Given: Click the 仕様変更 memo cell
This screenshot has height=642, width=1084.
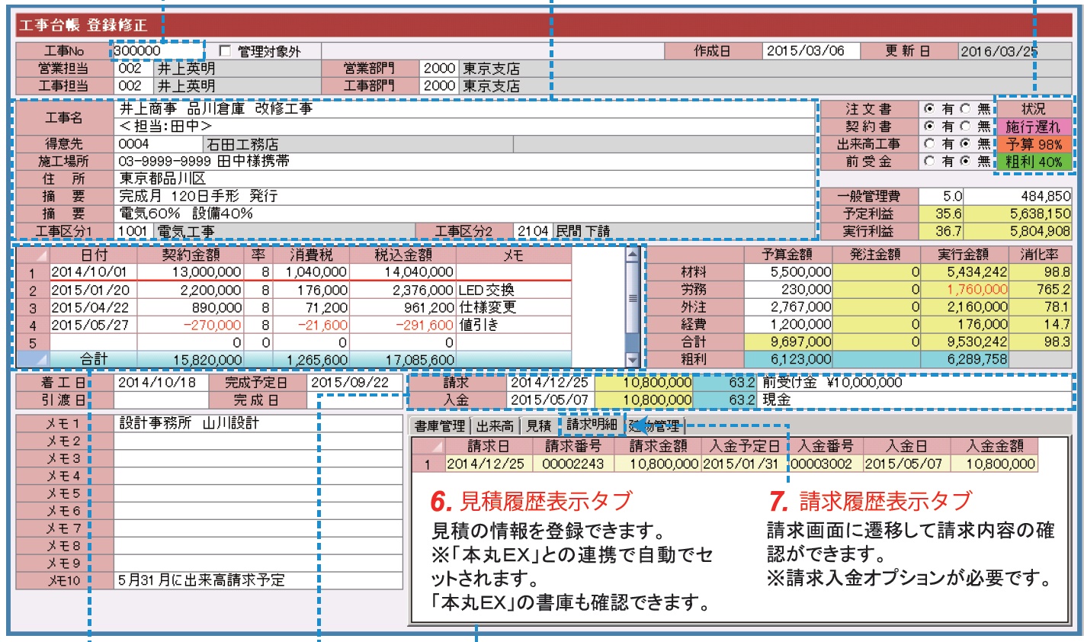Looking at the screenshot, I should (514, 307).
